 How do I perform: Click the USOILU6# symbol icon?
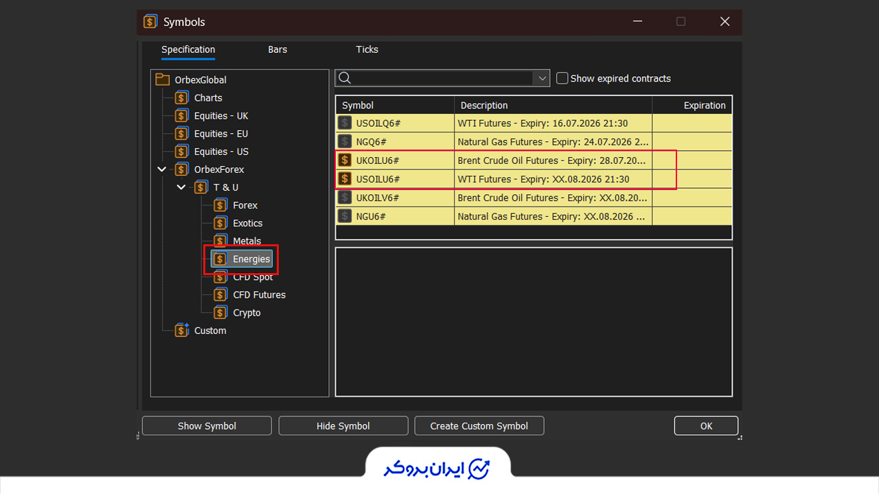(345, 179)
